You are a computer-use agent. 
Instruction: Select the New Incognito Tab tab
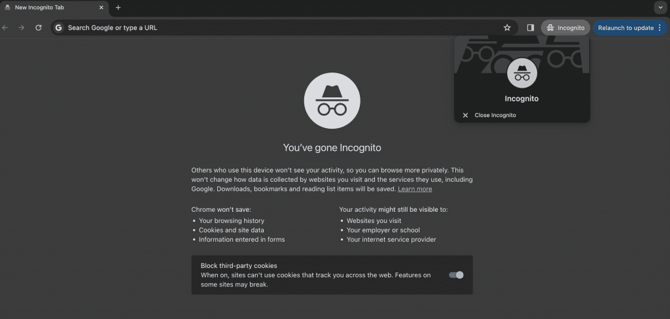(x=46, y=8)
